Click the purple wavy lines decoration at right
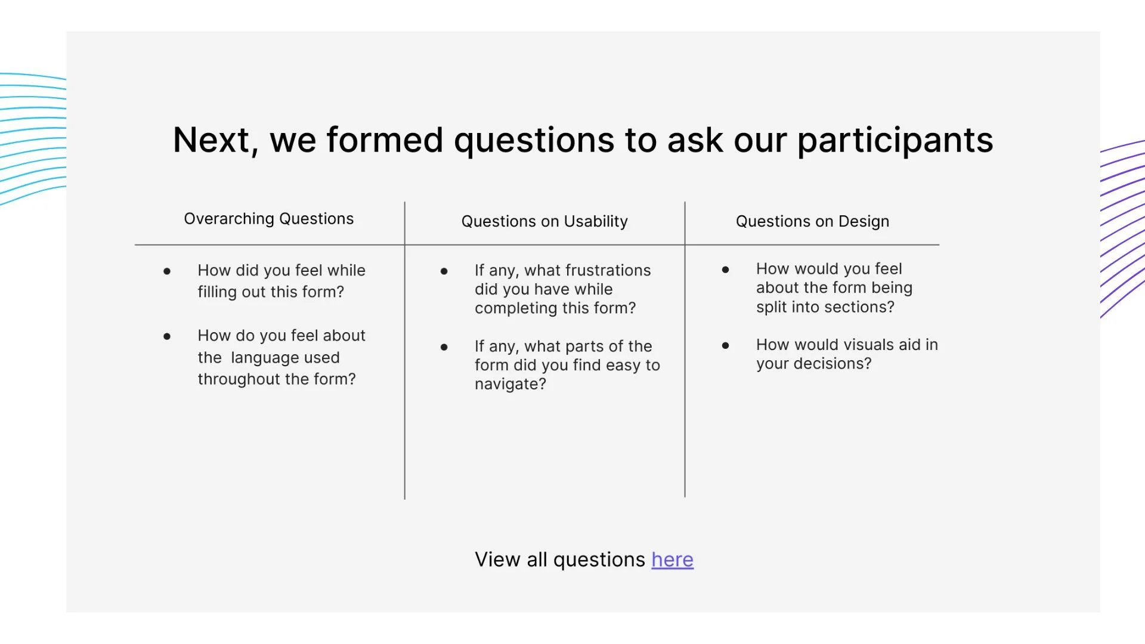The width and height of the screenshot is (1145, 644). (x=1122, y=229)
